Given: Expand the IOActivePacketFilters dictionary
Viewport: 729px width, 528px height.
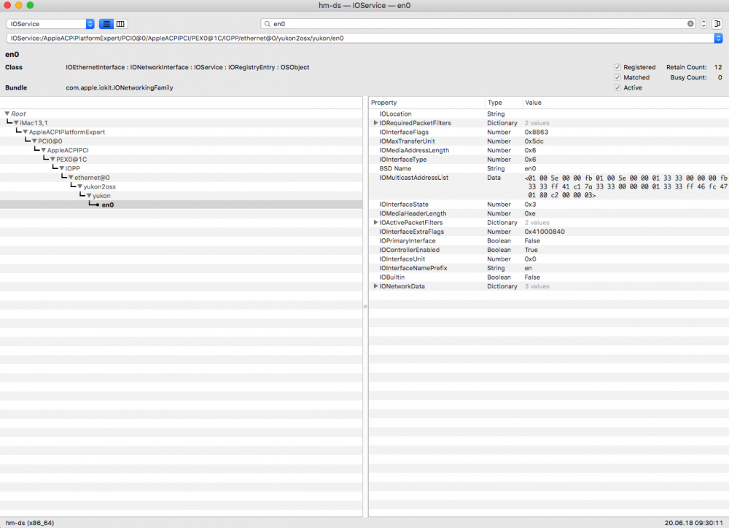Looking at the screenshot, I should point(375,222).
